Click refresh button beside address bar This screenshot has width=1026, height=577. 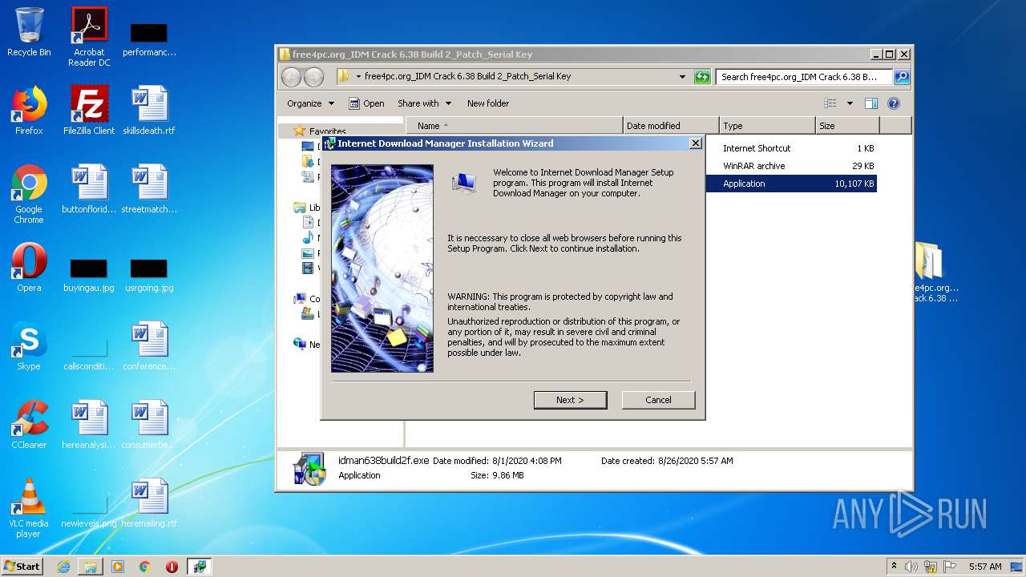[x=702, y=77]
